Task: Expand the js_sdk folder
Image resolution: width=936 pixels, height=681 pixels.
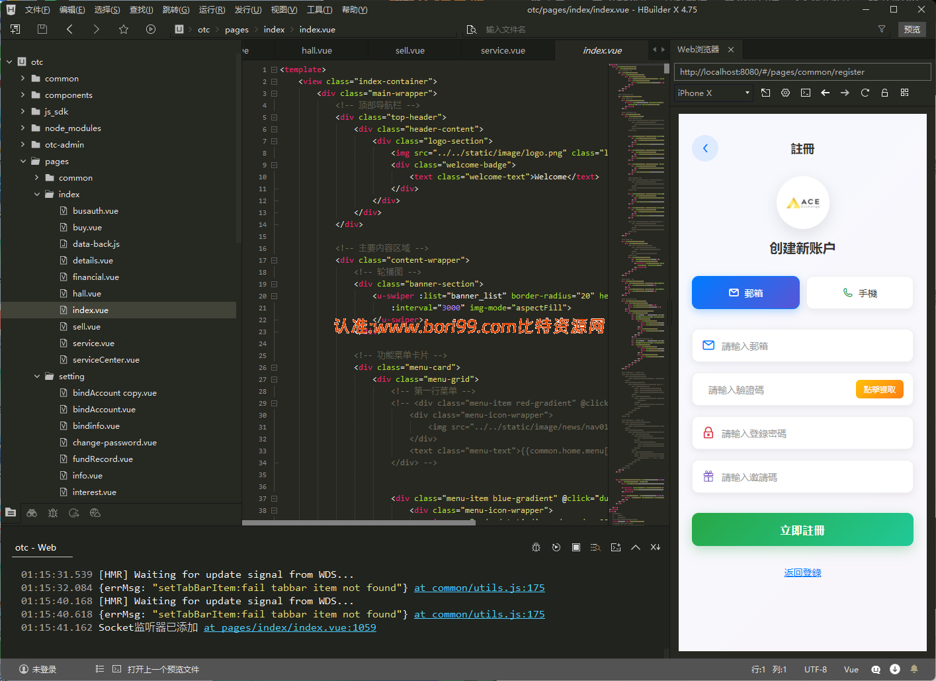Action: point(23,112)
